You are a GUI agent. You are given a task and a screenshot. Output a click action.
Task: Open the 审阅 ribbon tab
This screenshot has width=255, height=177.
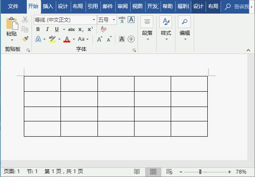(123, 6)
